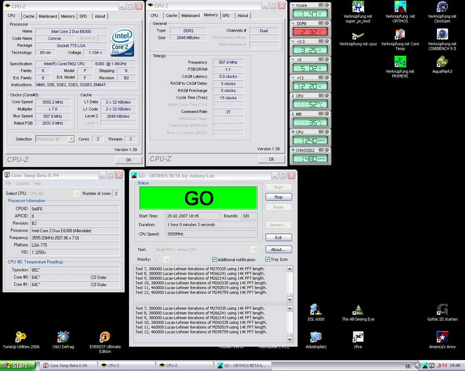Open the PRIME95 desktop shortcut
Image resolution: width=465 pixels, height=371 pixels.
400,67
